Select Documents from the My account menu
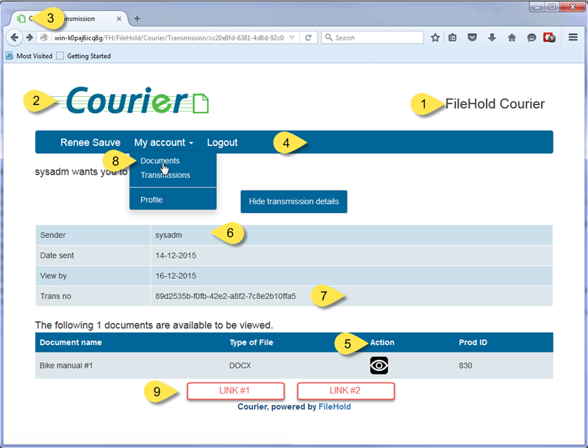 [x=159, y=160]
